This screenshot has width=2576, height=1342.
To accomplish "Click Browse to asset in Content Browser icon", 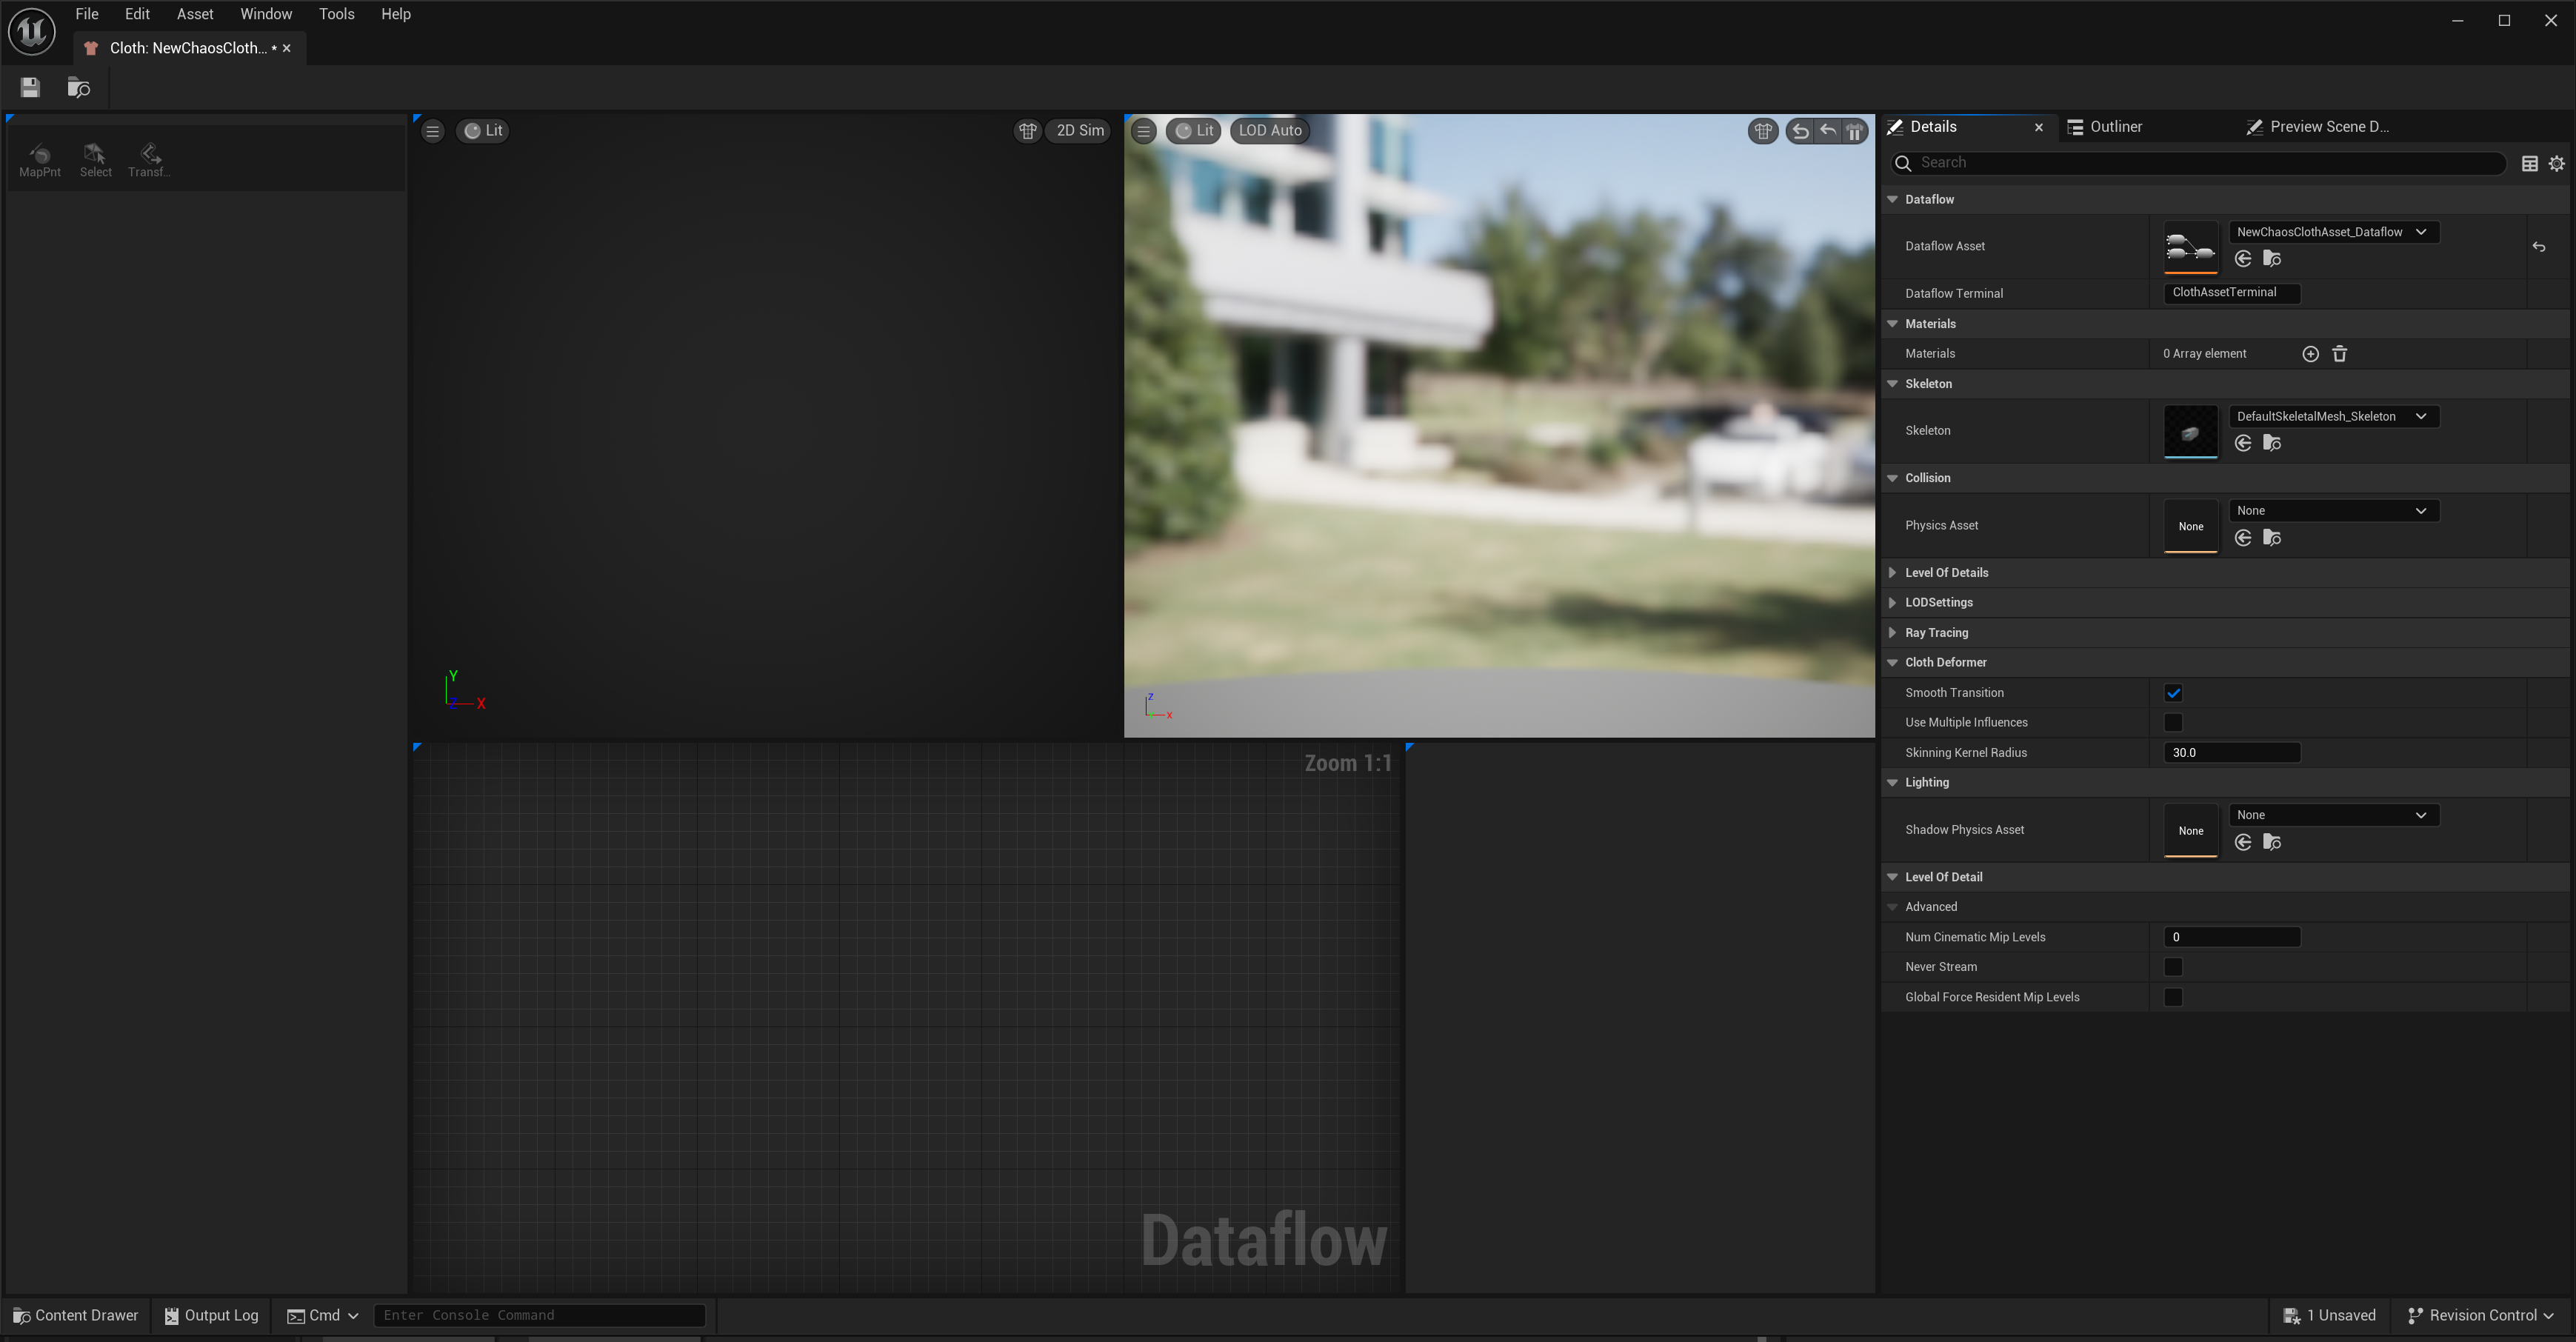I will pyautogui.click(x=78, y=88).
